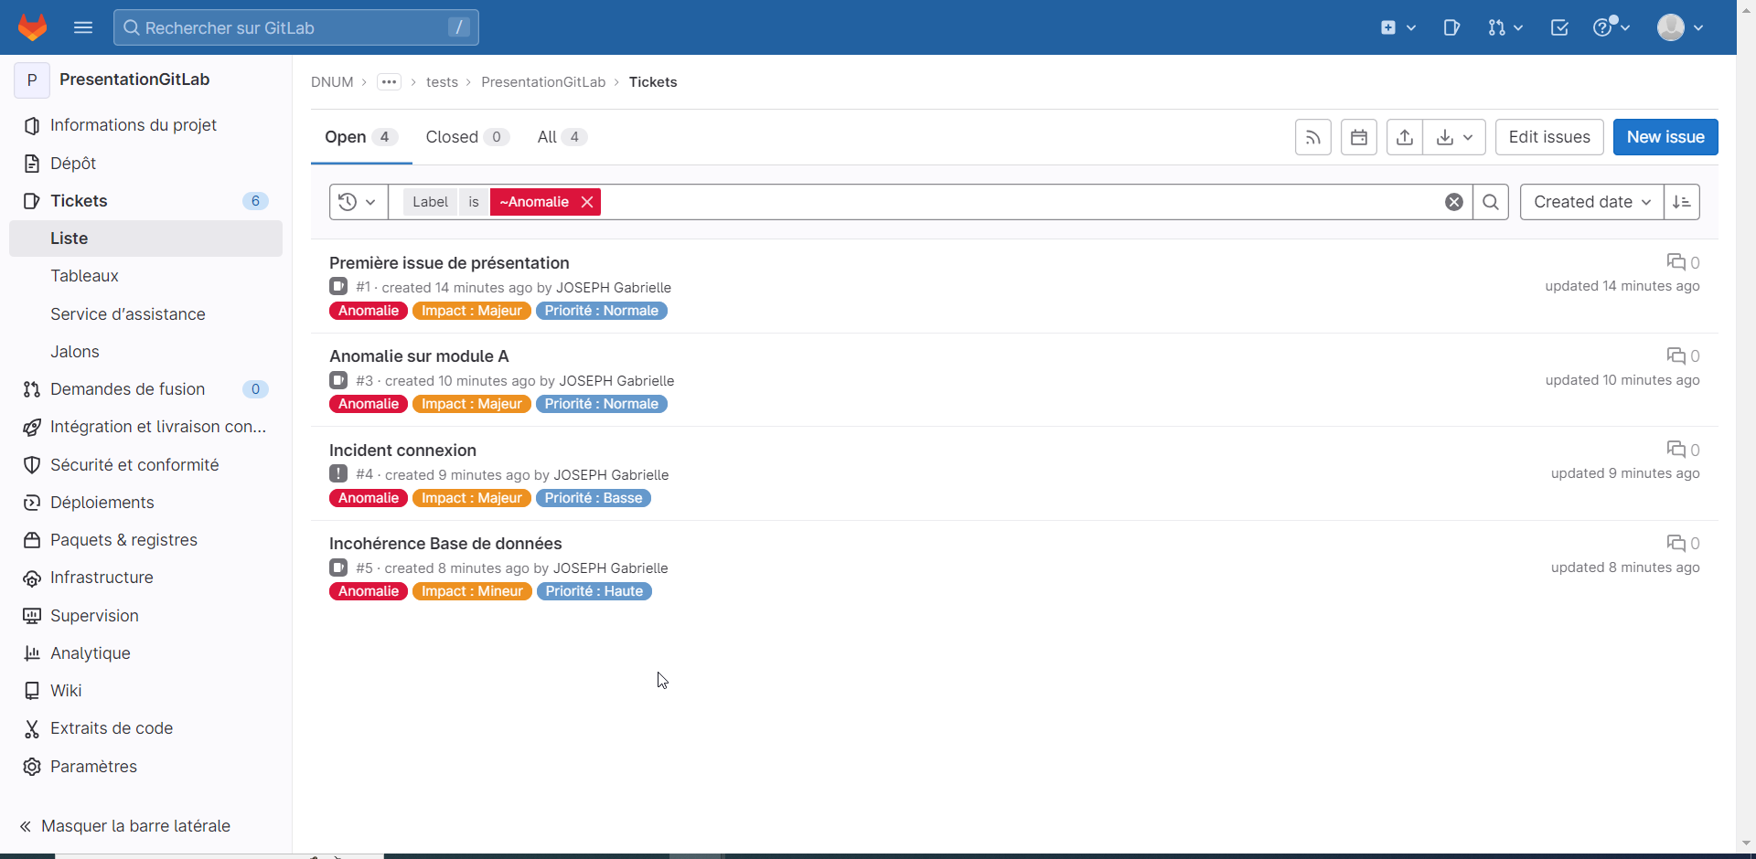Click the GitLab fox logo

coord(33,27)
